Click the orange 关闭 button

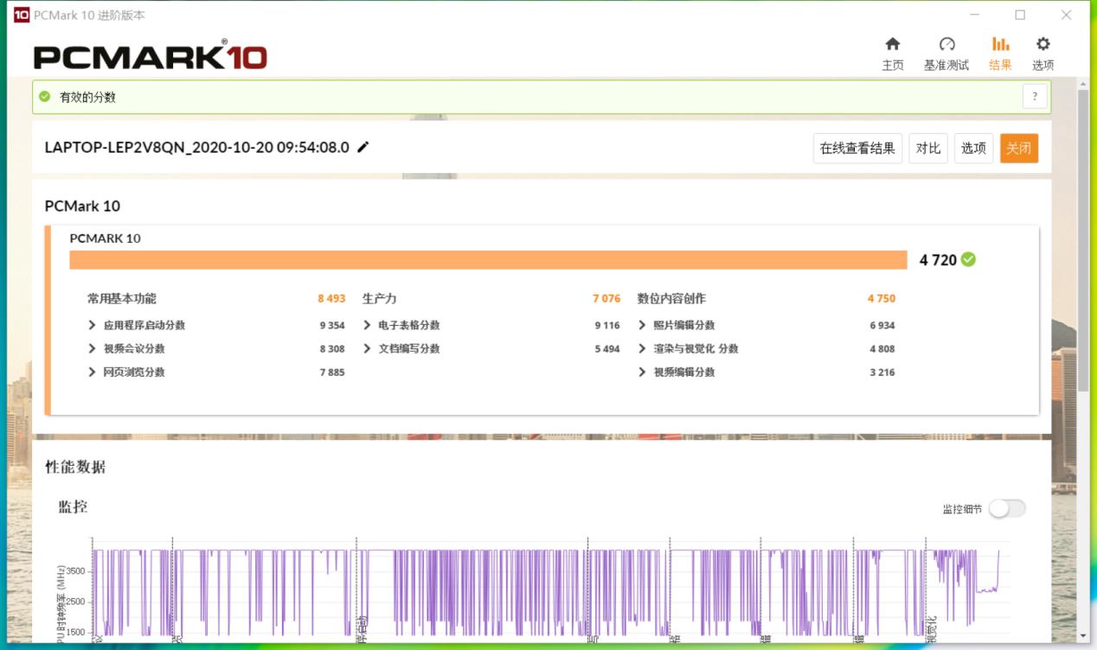tap(1019, 148)
